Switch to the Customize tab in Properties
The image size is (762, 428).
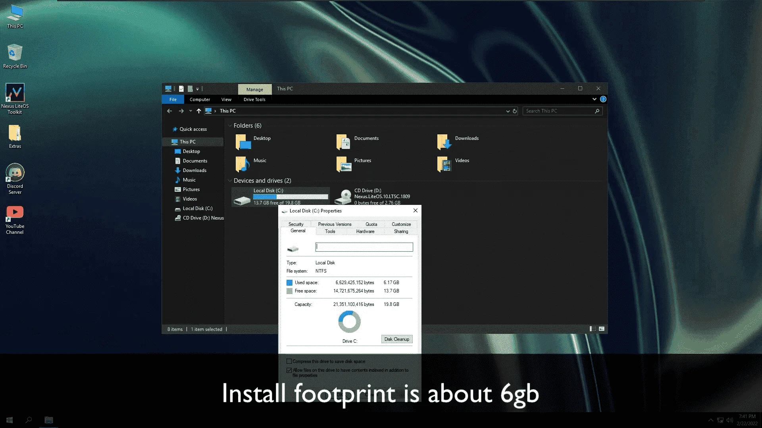click(401, 224)
